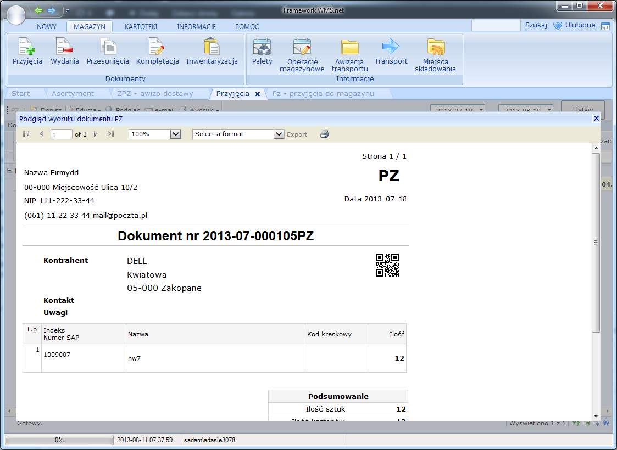617x450 pixels.
Task: Click report scrollbar up arrow
Action: point(596,148)
